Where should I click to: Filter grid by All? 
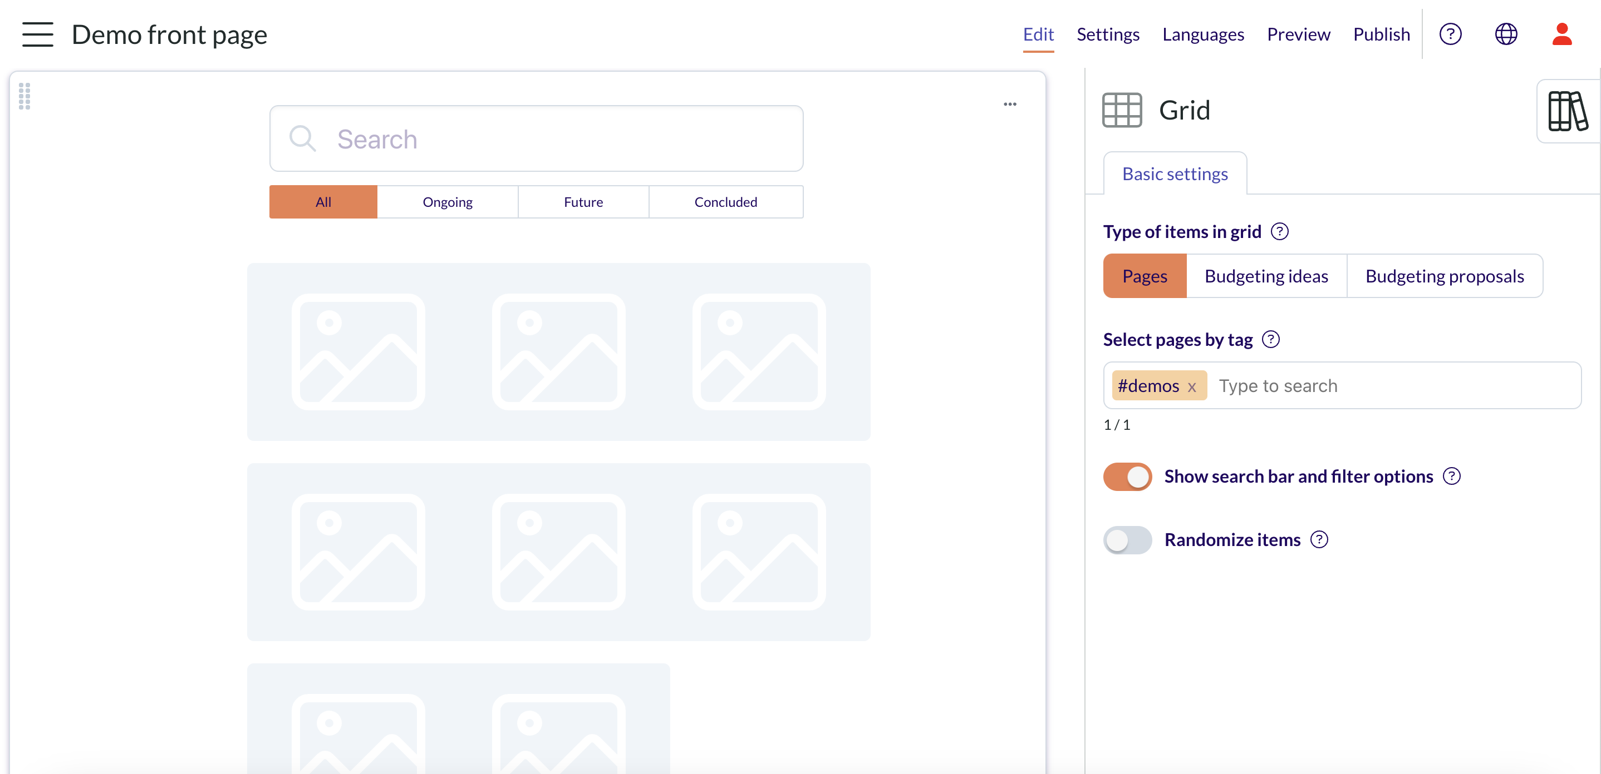(x=323, y=202)
